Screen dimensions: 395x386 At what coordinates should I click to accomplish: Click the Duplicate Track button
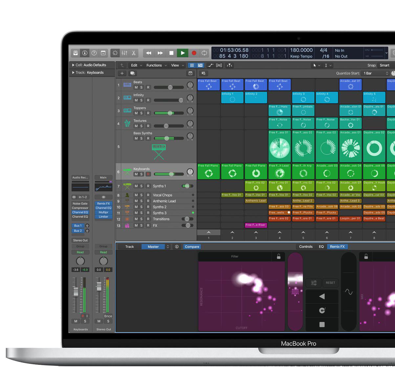pyautogui.click(x=132, y=73)
